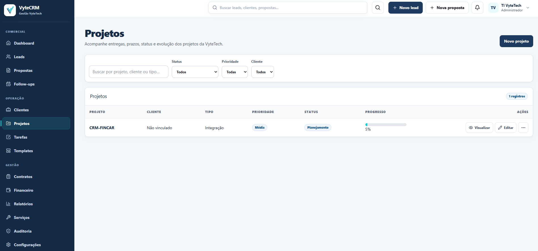Click the Clientes sidebar icon
The image size is (538, 251).
(9, 110)
